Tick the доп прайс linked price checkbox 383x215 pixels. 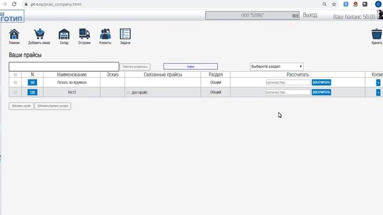pyautogui.click(x=128, y=92)
